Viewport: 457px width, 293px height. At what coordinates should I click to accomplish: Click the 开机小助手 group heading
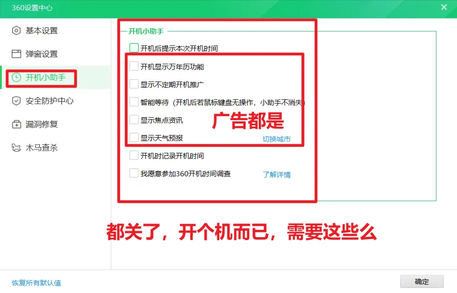(x=146, y=31)
